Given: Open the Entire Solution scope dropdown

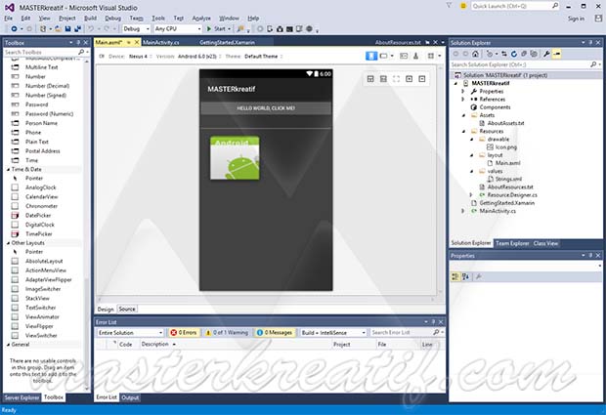Looking at the screenshot, I should pos(130,332).
